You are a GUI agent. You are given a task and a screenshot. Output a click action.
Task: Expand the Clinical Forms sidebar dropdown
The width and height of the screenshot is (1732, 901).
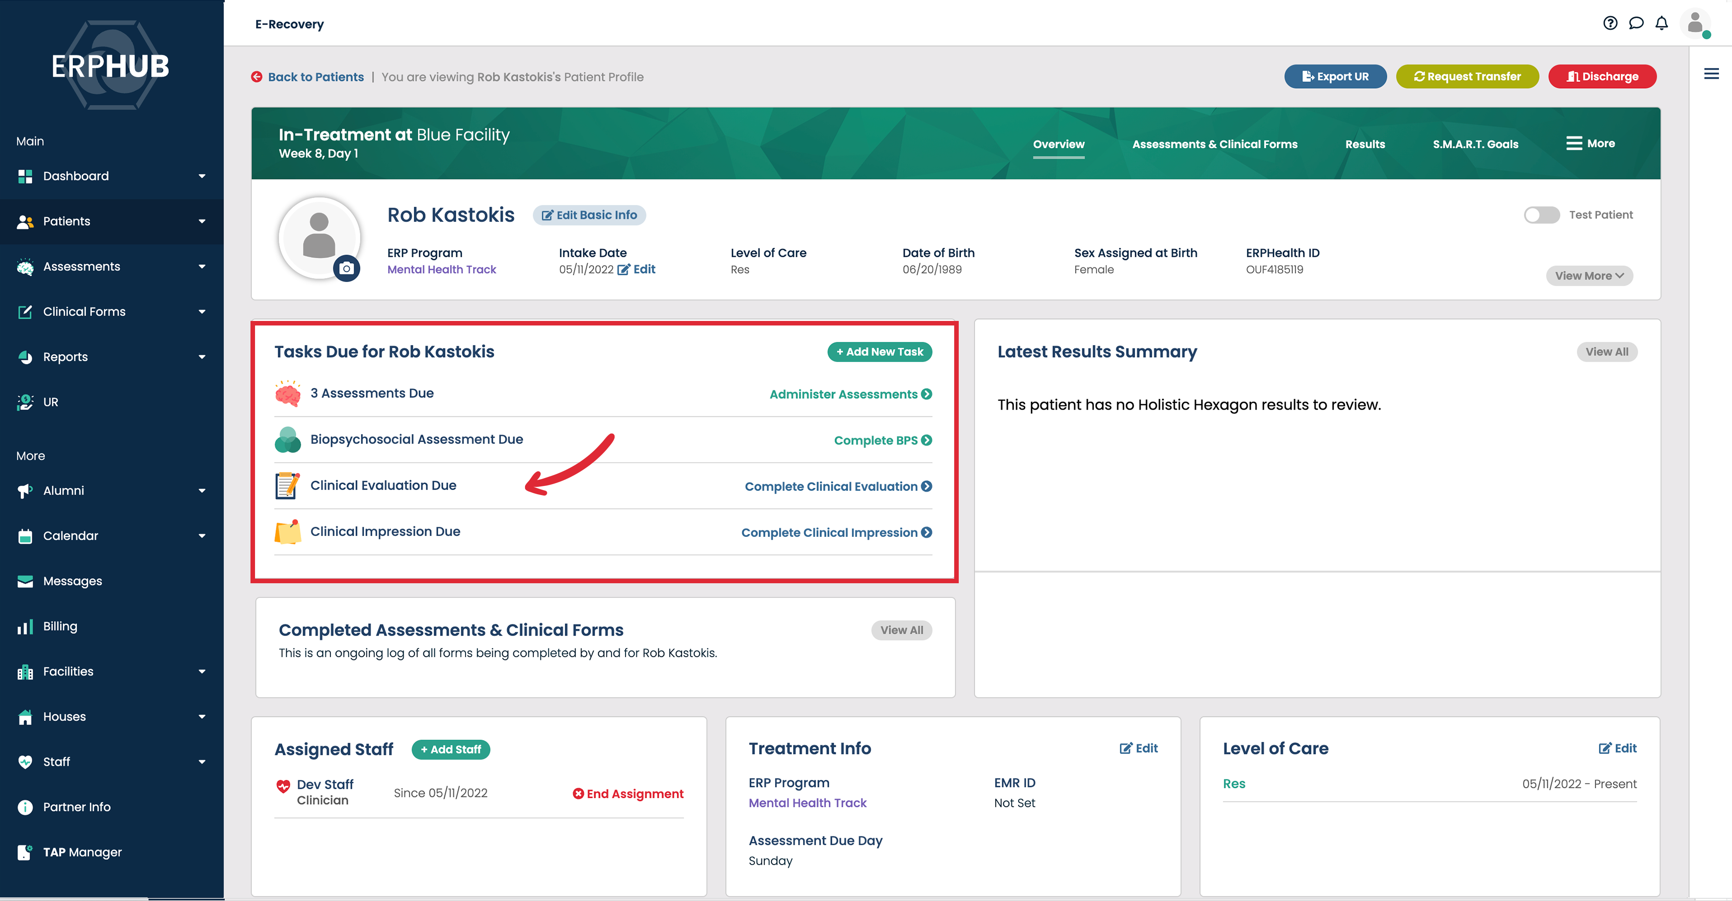pos(201,312)
